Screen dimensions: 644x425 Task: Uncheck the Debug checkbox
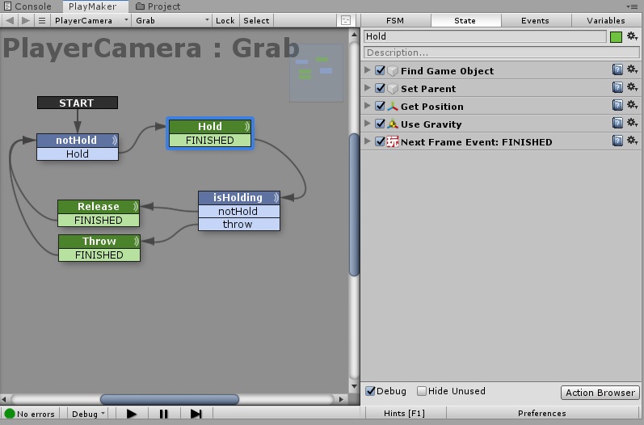pyautogui.click(x=370, y=391)
